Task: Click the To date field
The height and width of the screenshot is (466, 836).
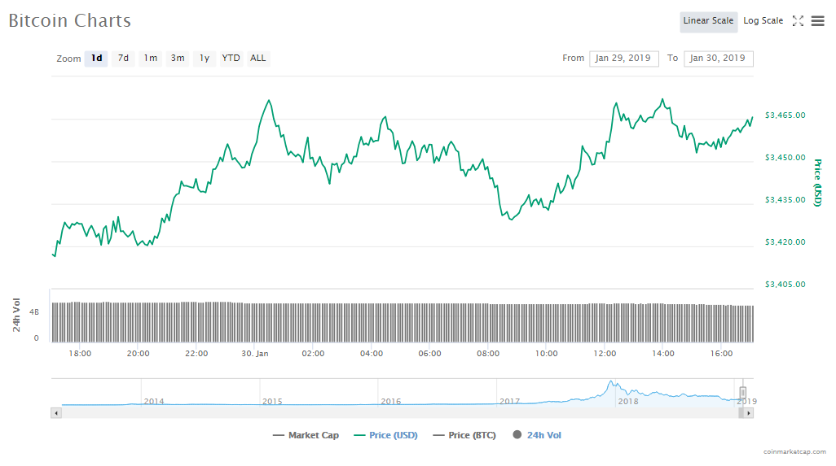Action: pos(718,59)
